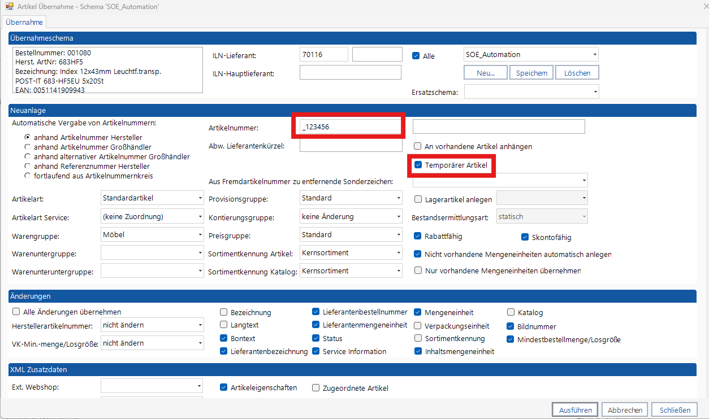Viewport: 709px width, 419px height.
Task: Toggle the 'Rabattfähig' checkbox
Action: [418, 236]
